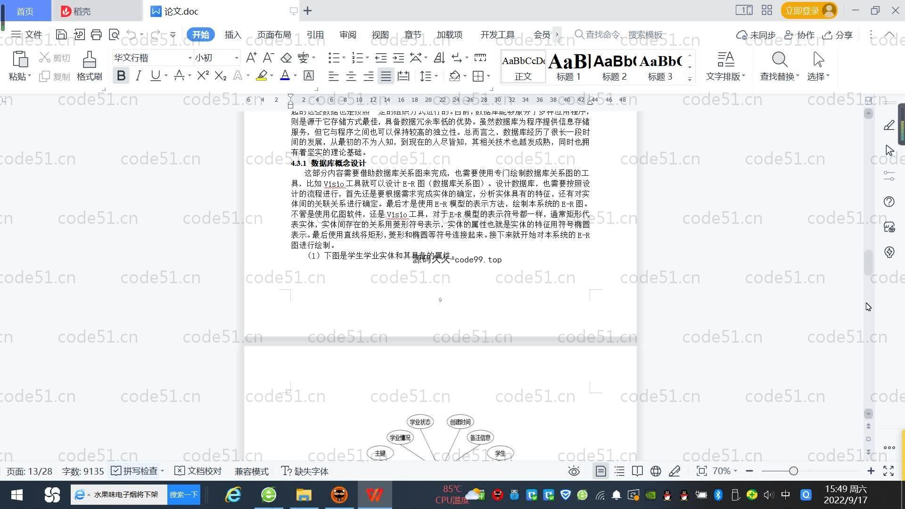Click the 协作 collaborate button
Viewport: 905px width, 509px height.
click(799, 35)
